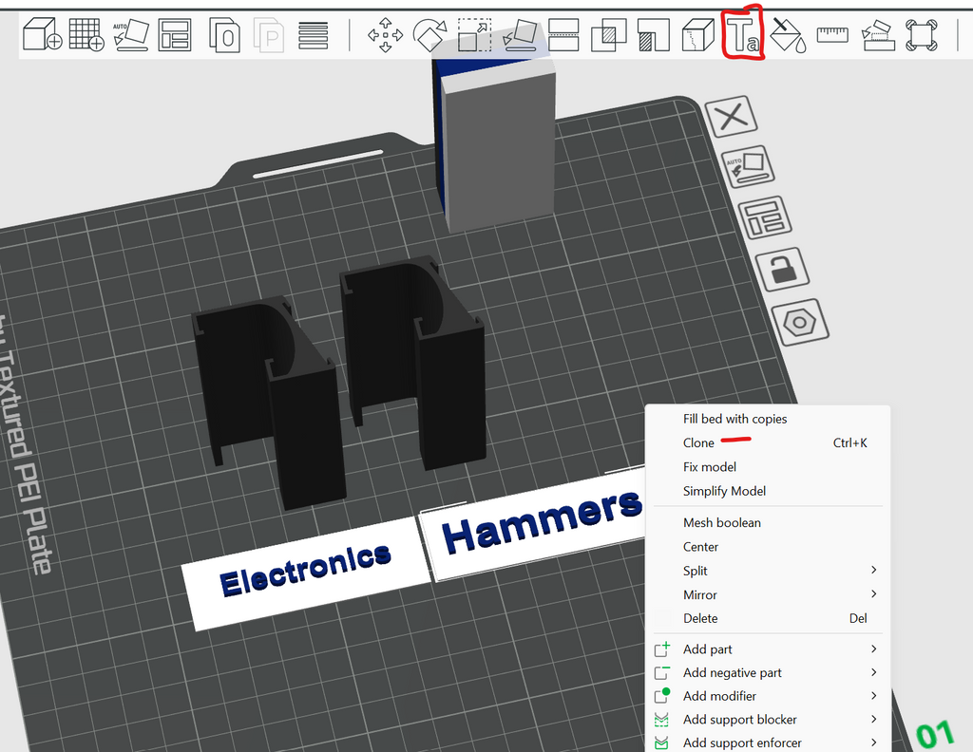Click the Add object cube icon
The width and height of the screenshot is (973, 752).
[x=42, y=34]
